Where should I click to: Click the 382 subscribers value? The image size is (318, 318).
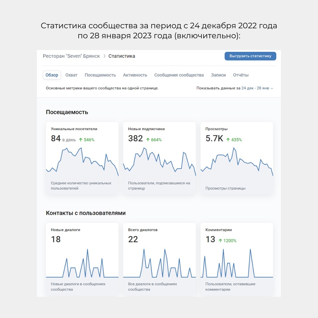(135, 138)
